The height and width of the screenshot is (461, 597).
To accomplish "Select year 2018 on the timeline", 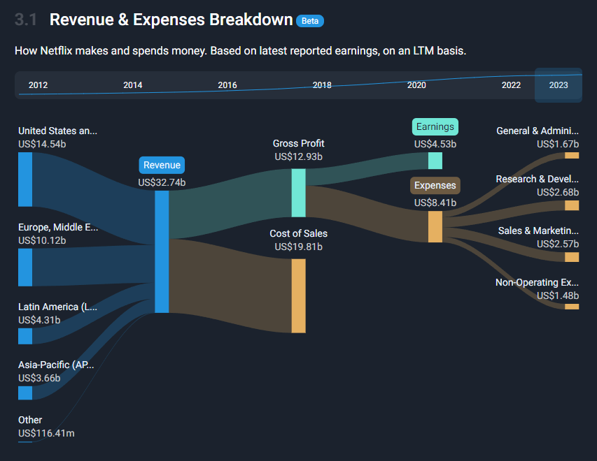I will coord(322,85).
